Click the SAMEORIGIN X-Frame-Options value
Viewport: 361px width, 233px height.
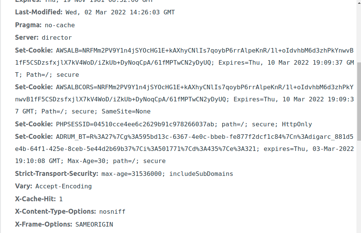(x=94, y=224)
